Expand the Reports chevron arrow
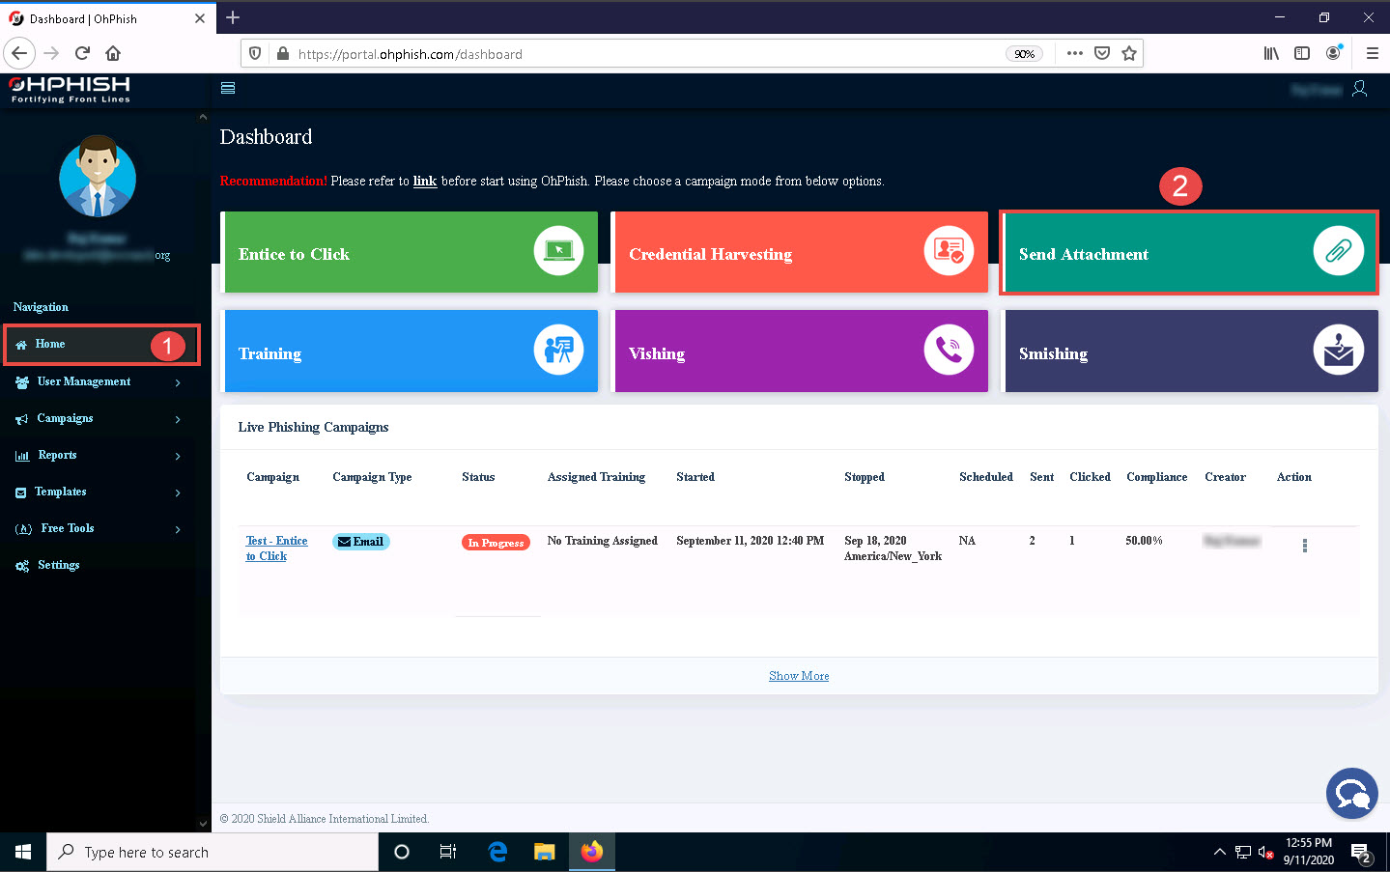Image resolution: width=1390 pixels, height=872 pixels. click(178, 456)
